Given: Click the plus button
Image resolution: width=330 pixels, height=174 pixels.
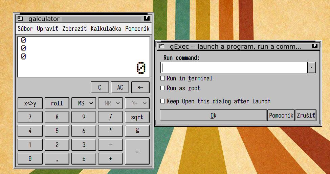Looking at the screenshot, I should click(x=110, y=159).
